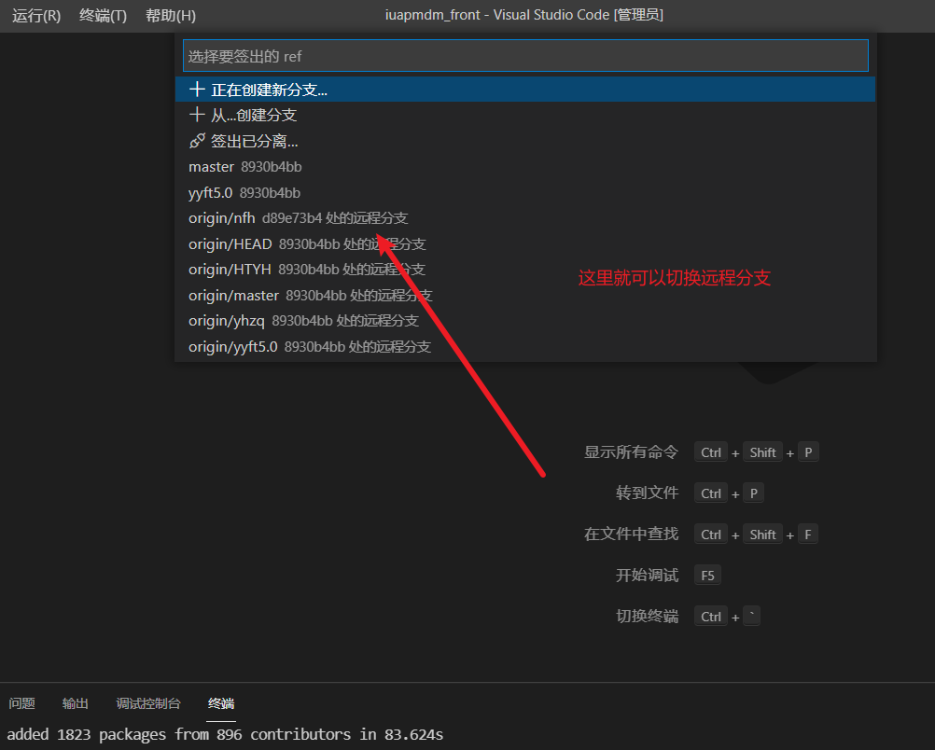Screen dimensions: 935x750
Task: Check out local master branch
Action: [x=525, y=166]
